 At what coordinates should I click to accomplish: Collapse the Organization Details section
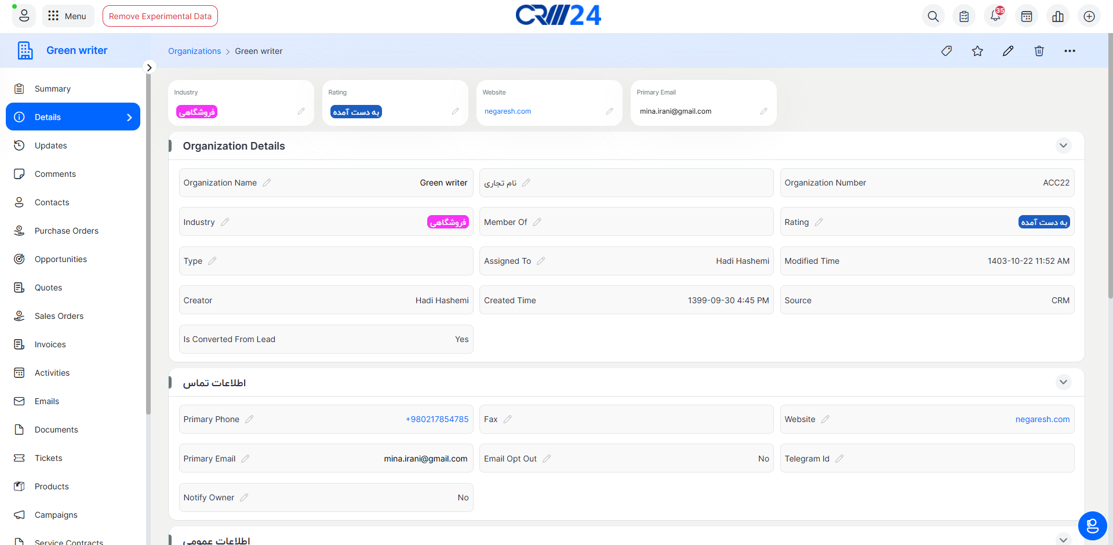coord(1063,146)
